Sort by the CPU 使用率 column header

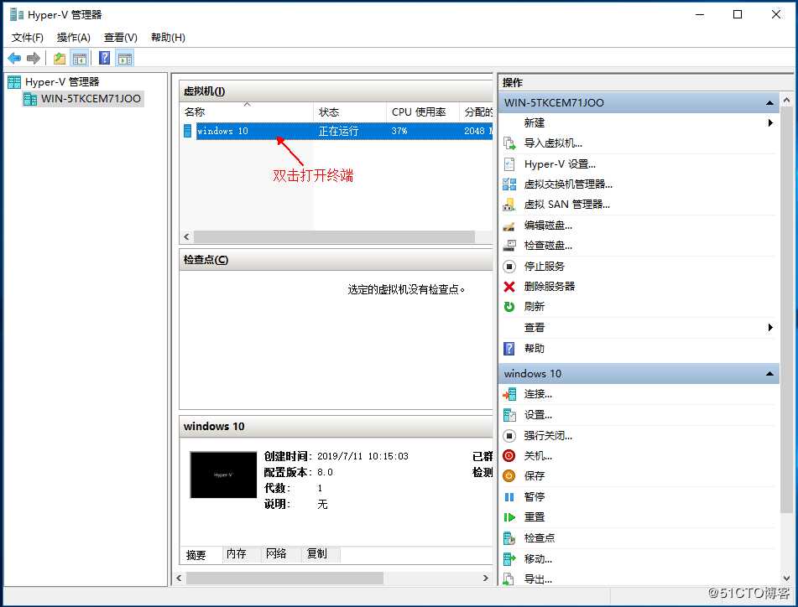pos(423,112)
